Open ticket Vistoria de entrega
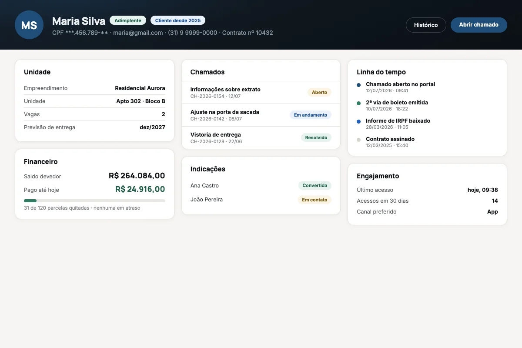 (x=261, y=137)
